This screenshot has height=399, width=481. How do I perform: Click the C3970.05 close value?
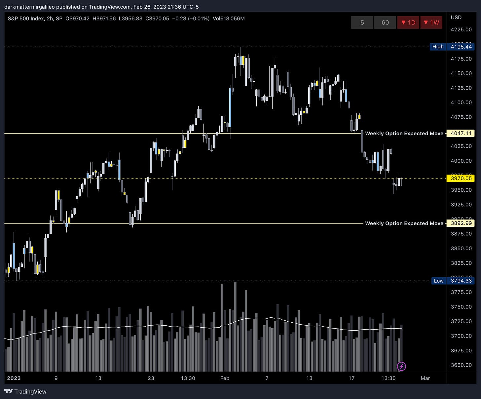coord(157,19)
